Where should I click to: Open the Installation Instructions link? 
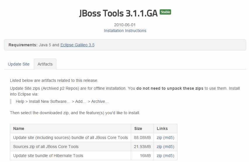pos(125,31)
